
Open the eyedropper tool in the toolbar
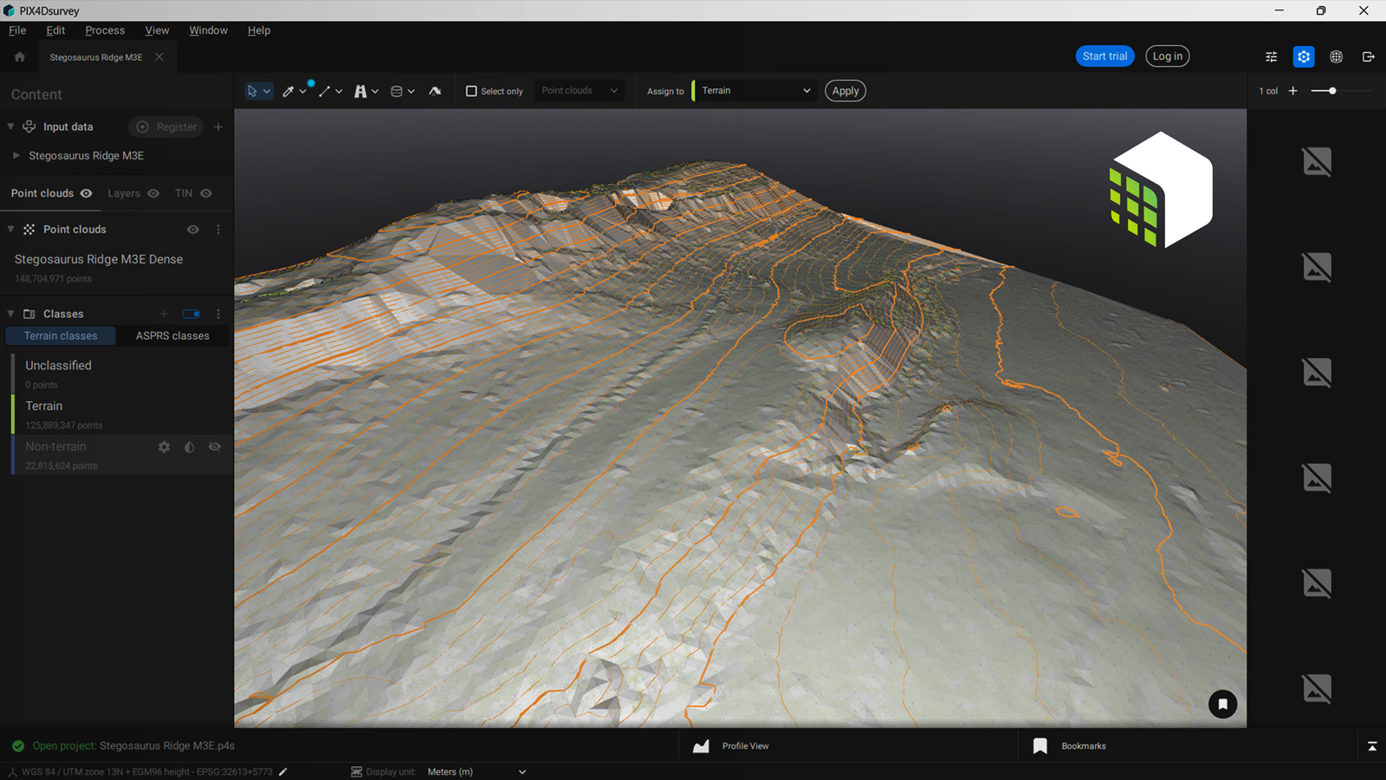[288, 91]
